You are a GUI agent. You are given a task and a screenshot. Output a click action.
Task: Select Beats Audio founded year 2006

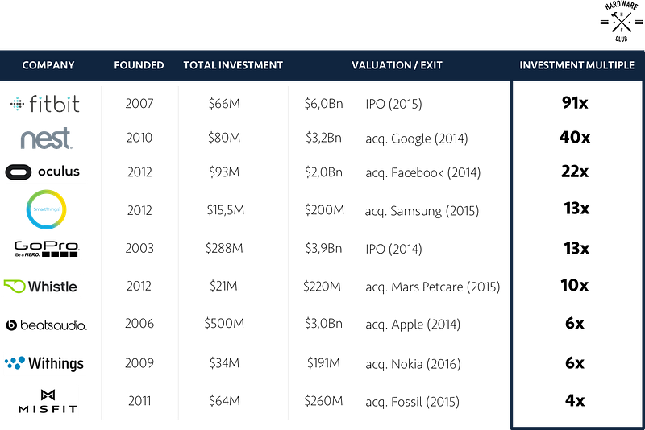click(139, 323)
